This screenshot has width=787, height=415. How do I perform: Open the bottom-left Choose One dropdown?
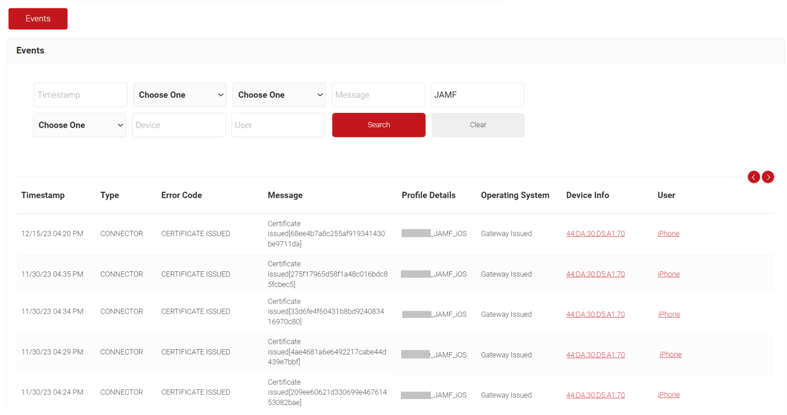80,125
